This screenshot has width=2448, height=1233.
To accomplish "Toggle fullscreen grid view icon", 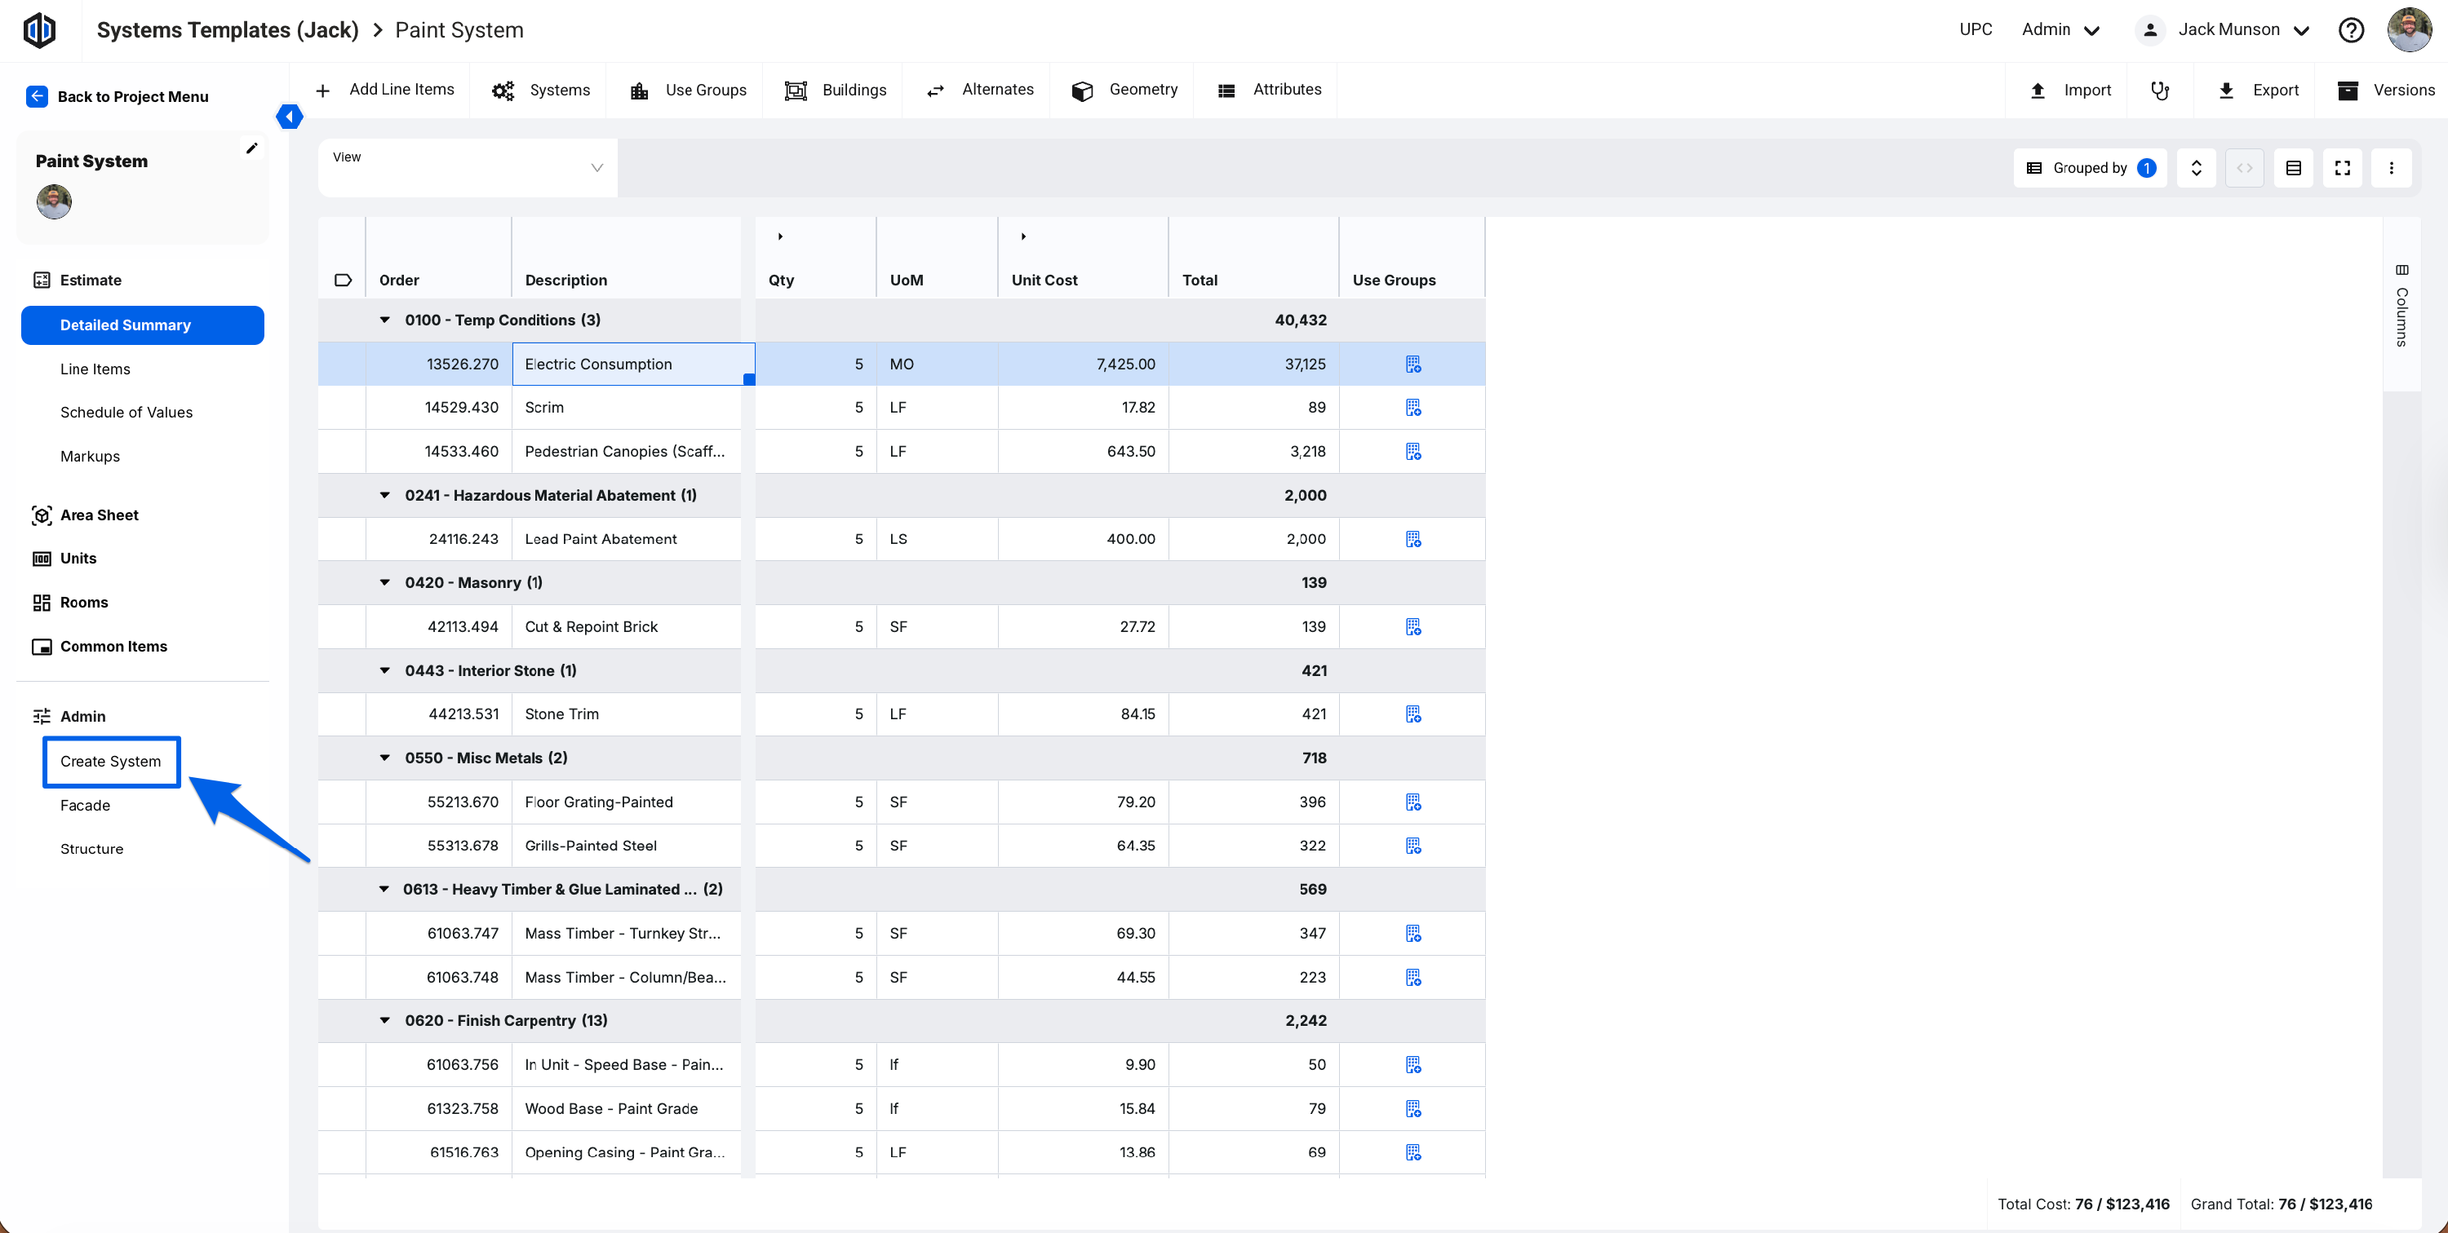I will click(2342, 168).
